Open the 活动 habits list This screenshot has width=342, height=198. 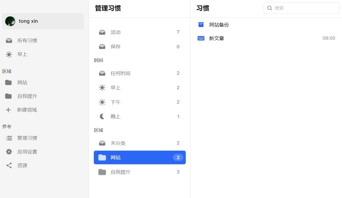click(x=140, y=32)
